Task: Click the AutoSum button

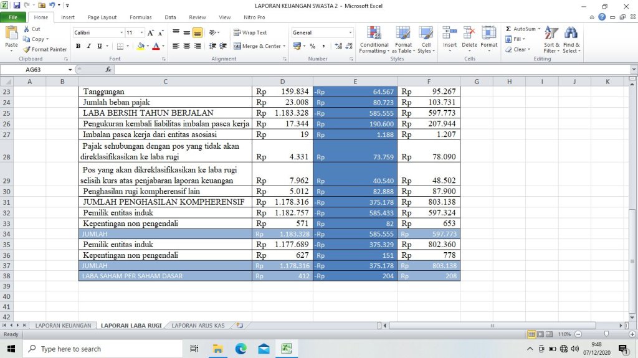Action: 521,29
